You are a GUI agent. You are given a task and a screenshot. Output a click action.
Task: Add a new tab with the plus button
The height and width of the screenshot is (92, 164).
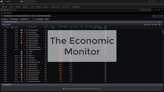(36, 1)
